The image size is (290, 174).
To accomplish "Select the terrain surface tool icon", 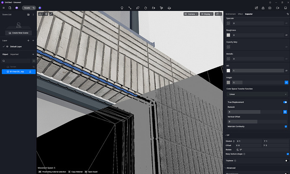I will tap(169, 8).
